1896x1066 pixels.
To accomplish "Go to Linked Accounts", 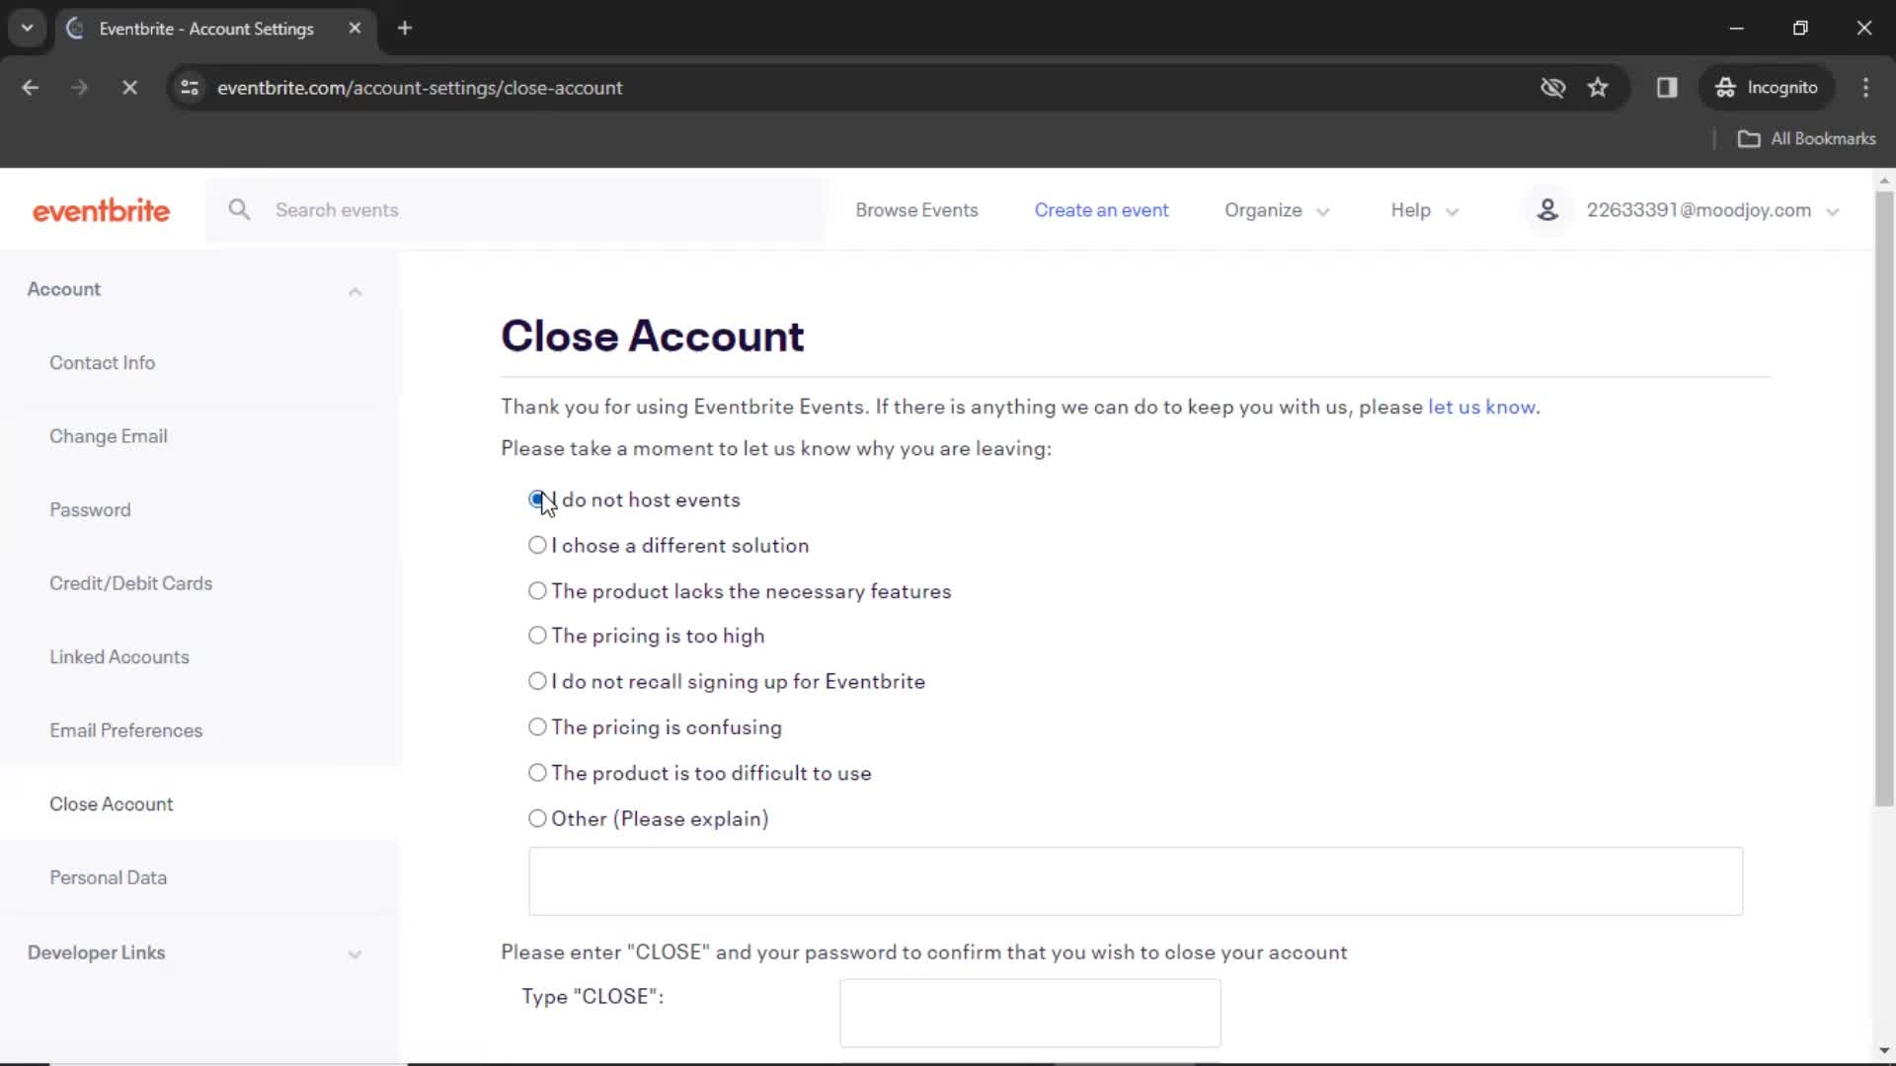I will 119,656.
